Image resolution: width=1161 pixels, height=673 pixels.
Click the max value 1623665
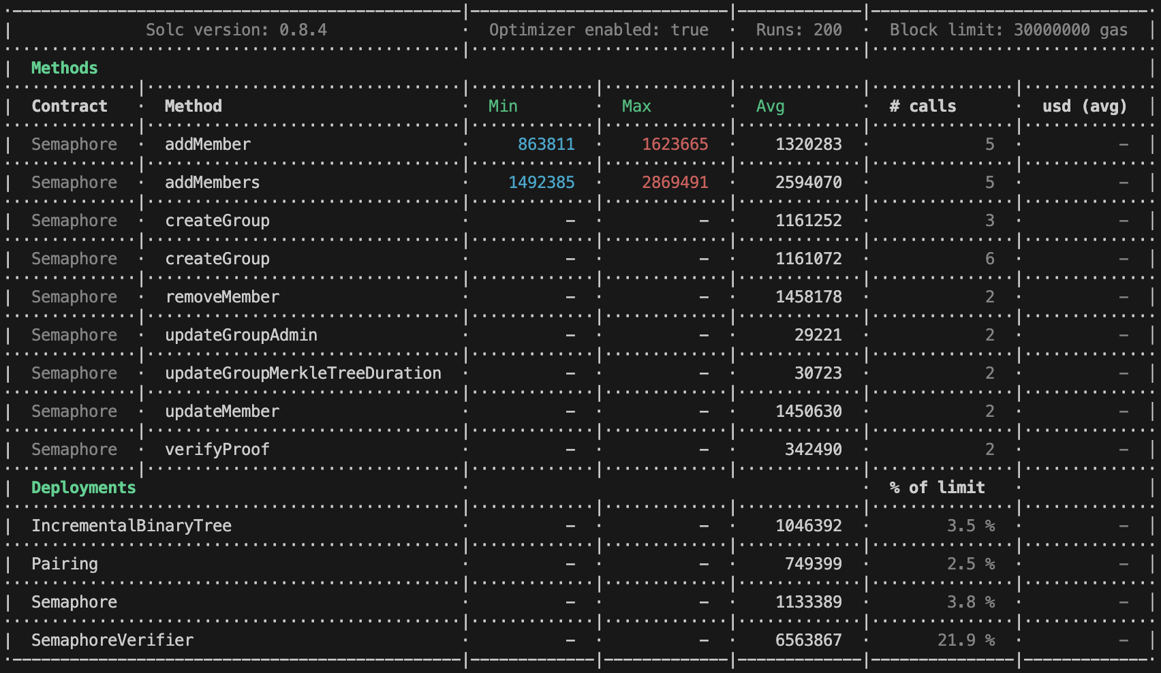(x=675, y=144)
